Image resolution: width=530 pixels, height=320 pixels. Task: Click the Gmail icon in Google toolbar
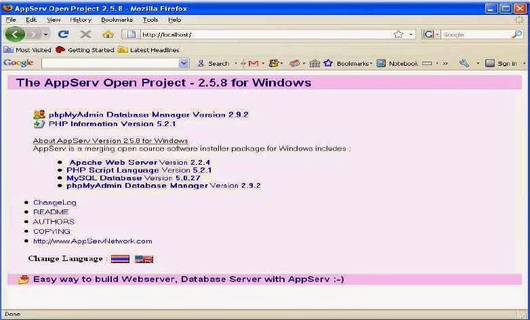(253, 63)
